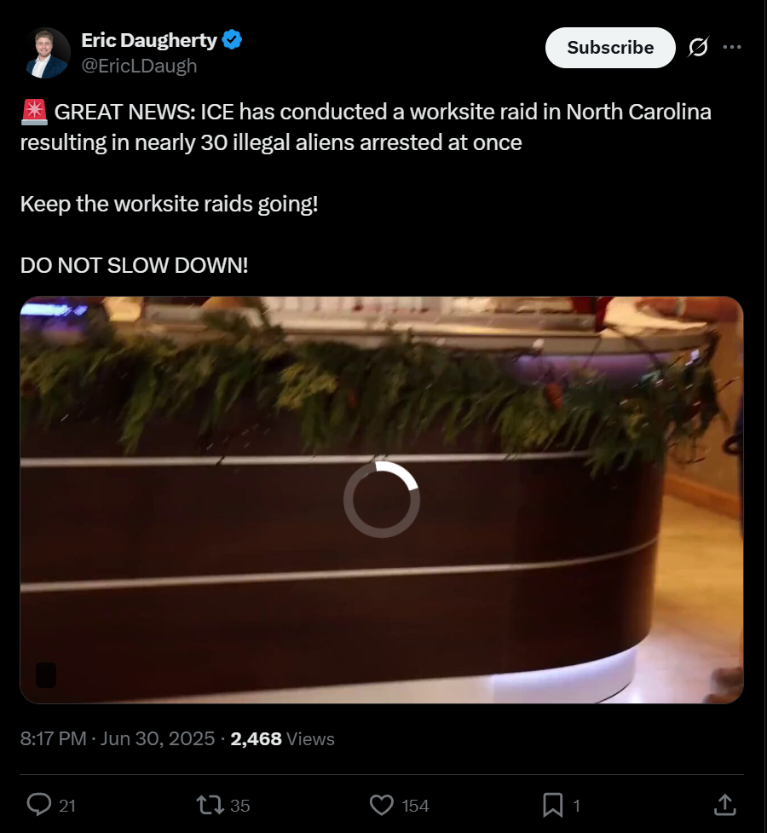767x833 pixels.
Task: Click the 35 reposts count
Action: click(240, 806)
